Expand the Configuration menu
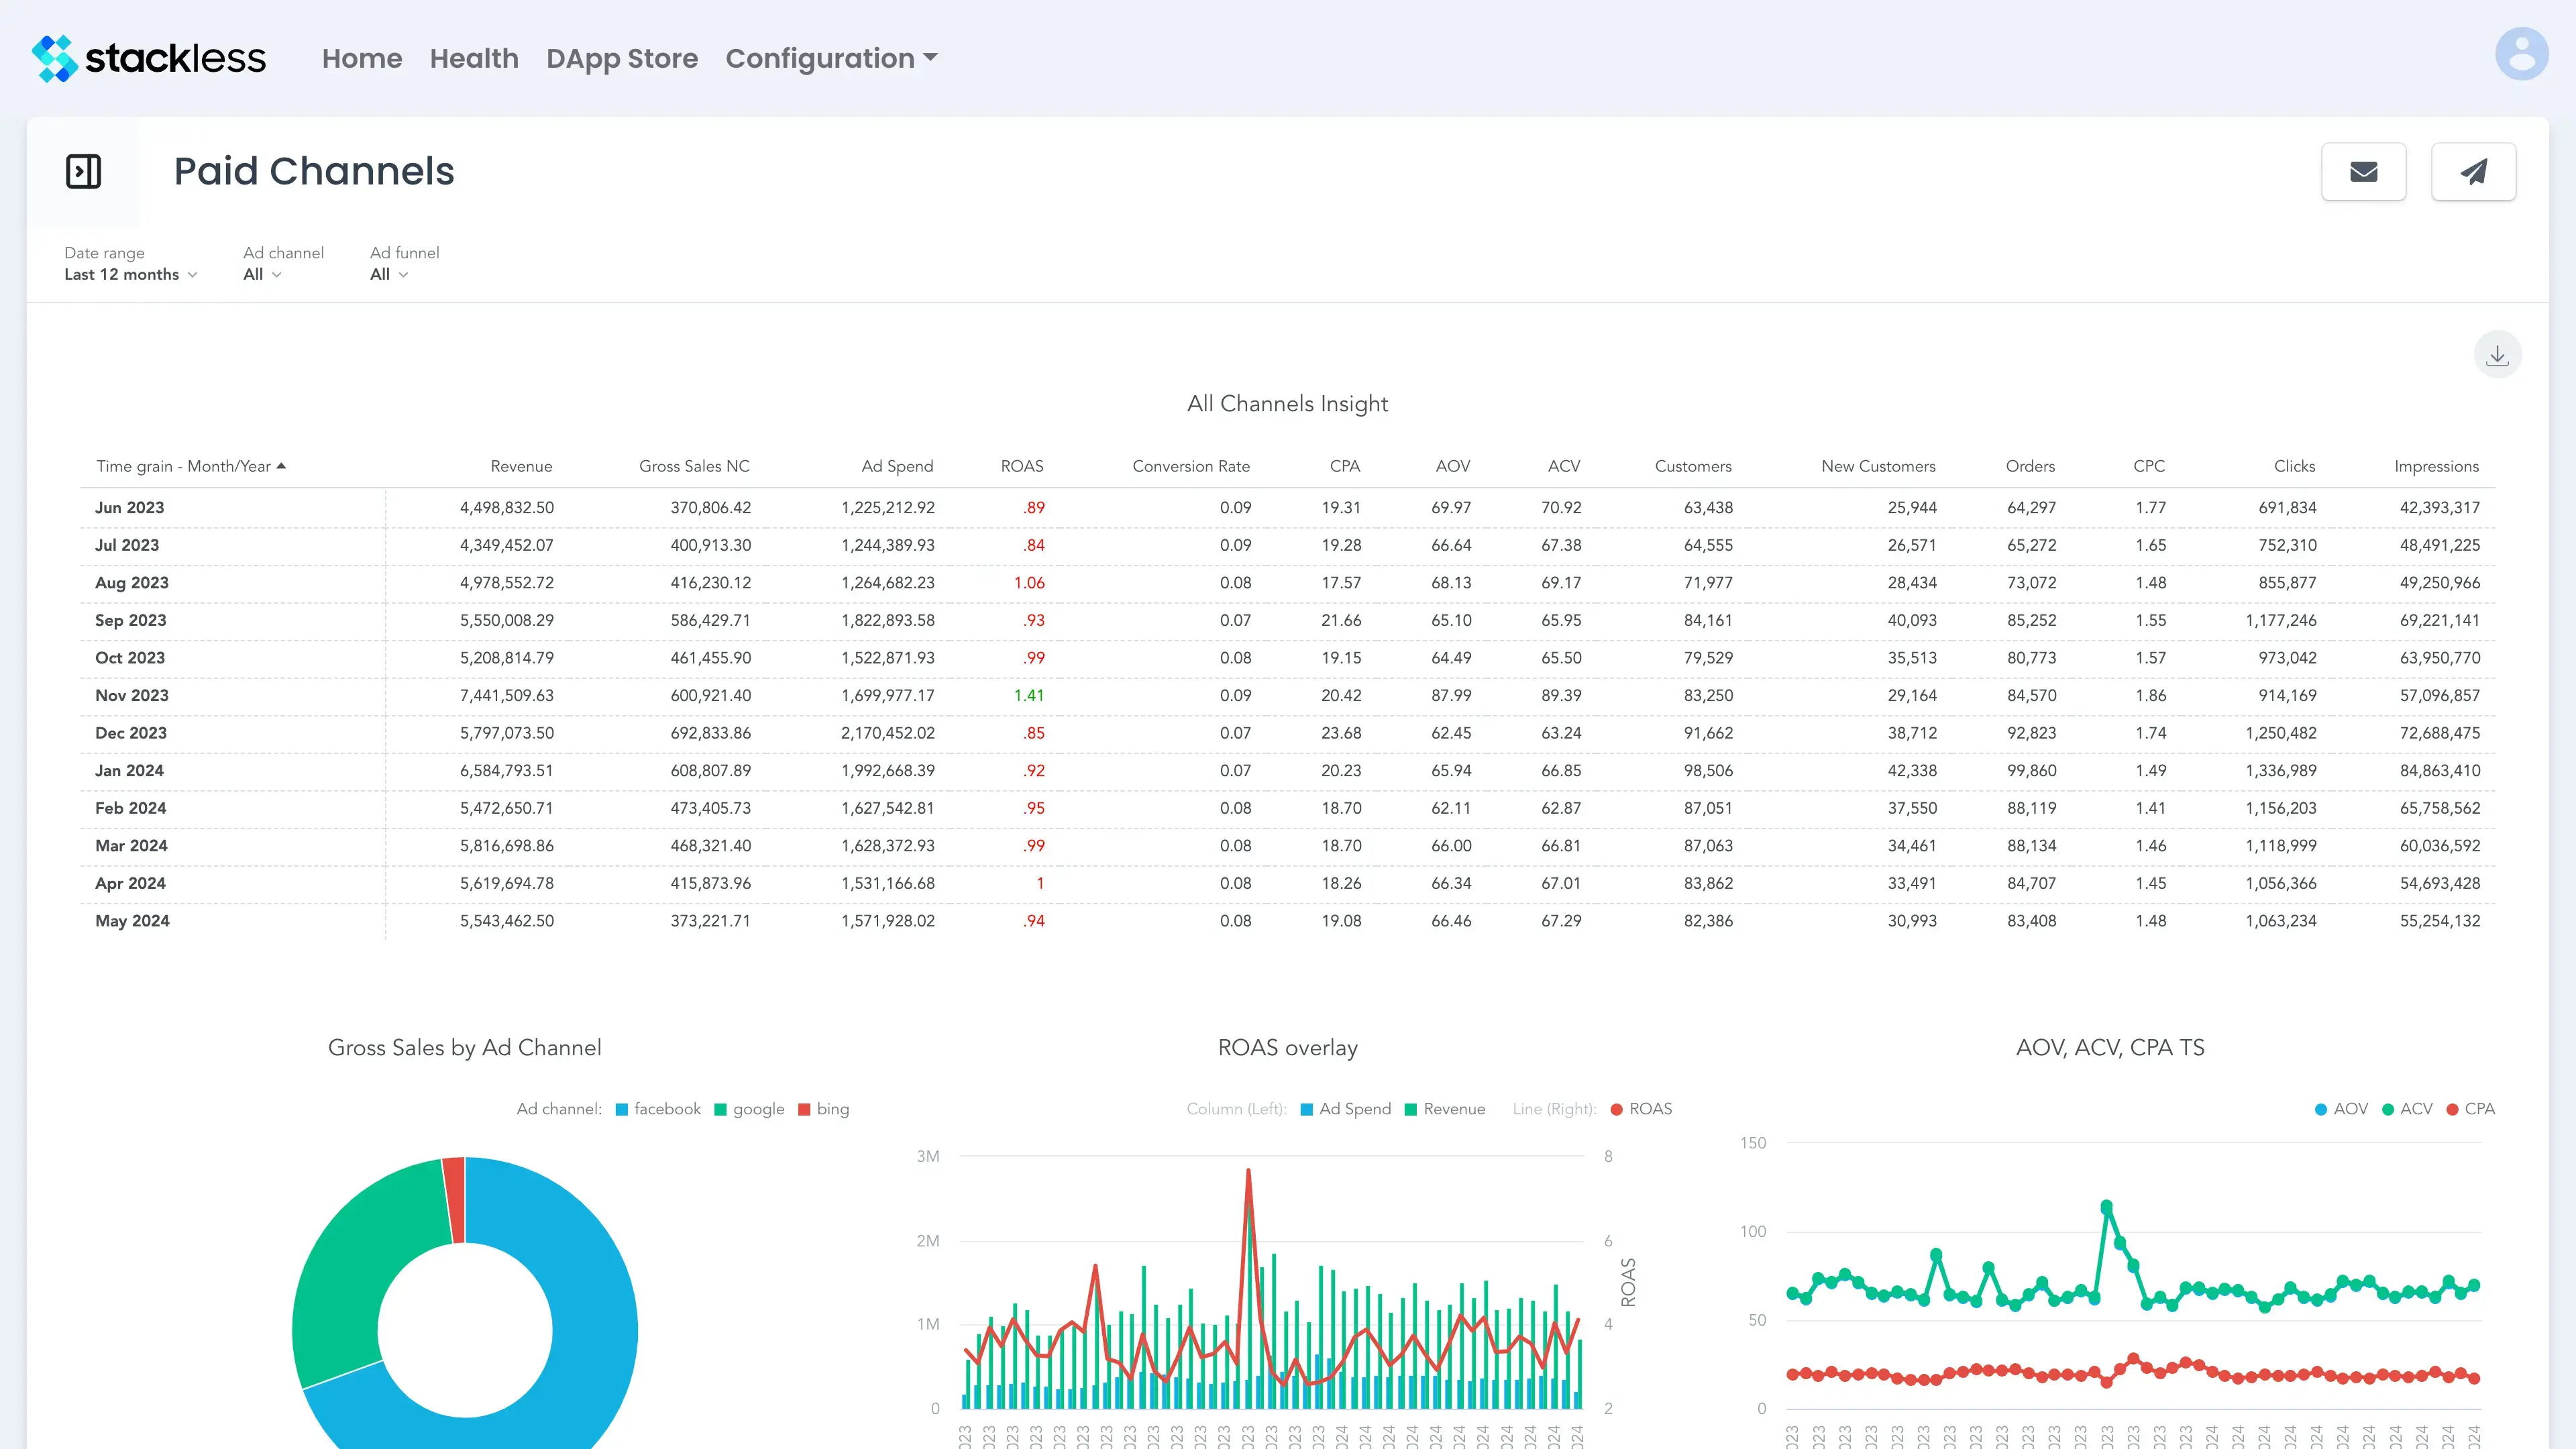2576x1449 pixels. pyautogui.click(x=831, y=58)
